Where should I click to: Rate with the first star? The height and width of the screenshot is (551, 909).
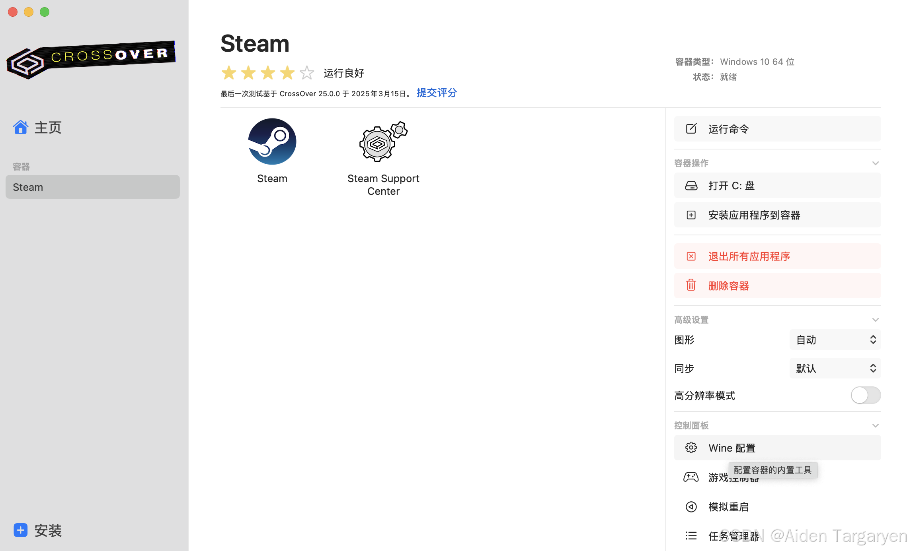click(229, 73)
